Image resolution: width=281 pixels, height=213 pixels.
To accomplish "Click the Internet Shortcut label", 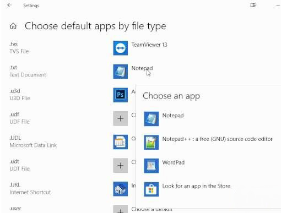I will point(30,192).
